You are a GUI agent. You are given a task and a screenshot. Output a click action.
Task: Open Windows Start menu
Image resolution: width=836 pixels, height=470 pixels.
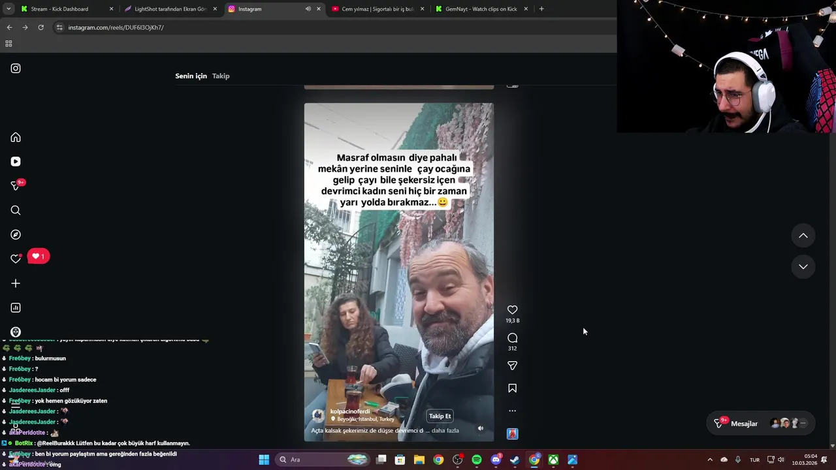click(264, 460)
